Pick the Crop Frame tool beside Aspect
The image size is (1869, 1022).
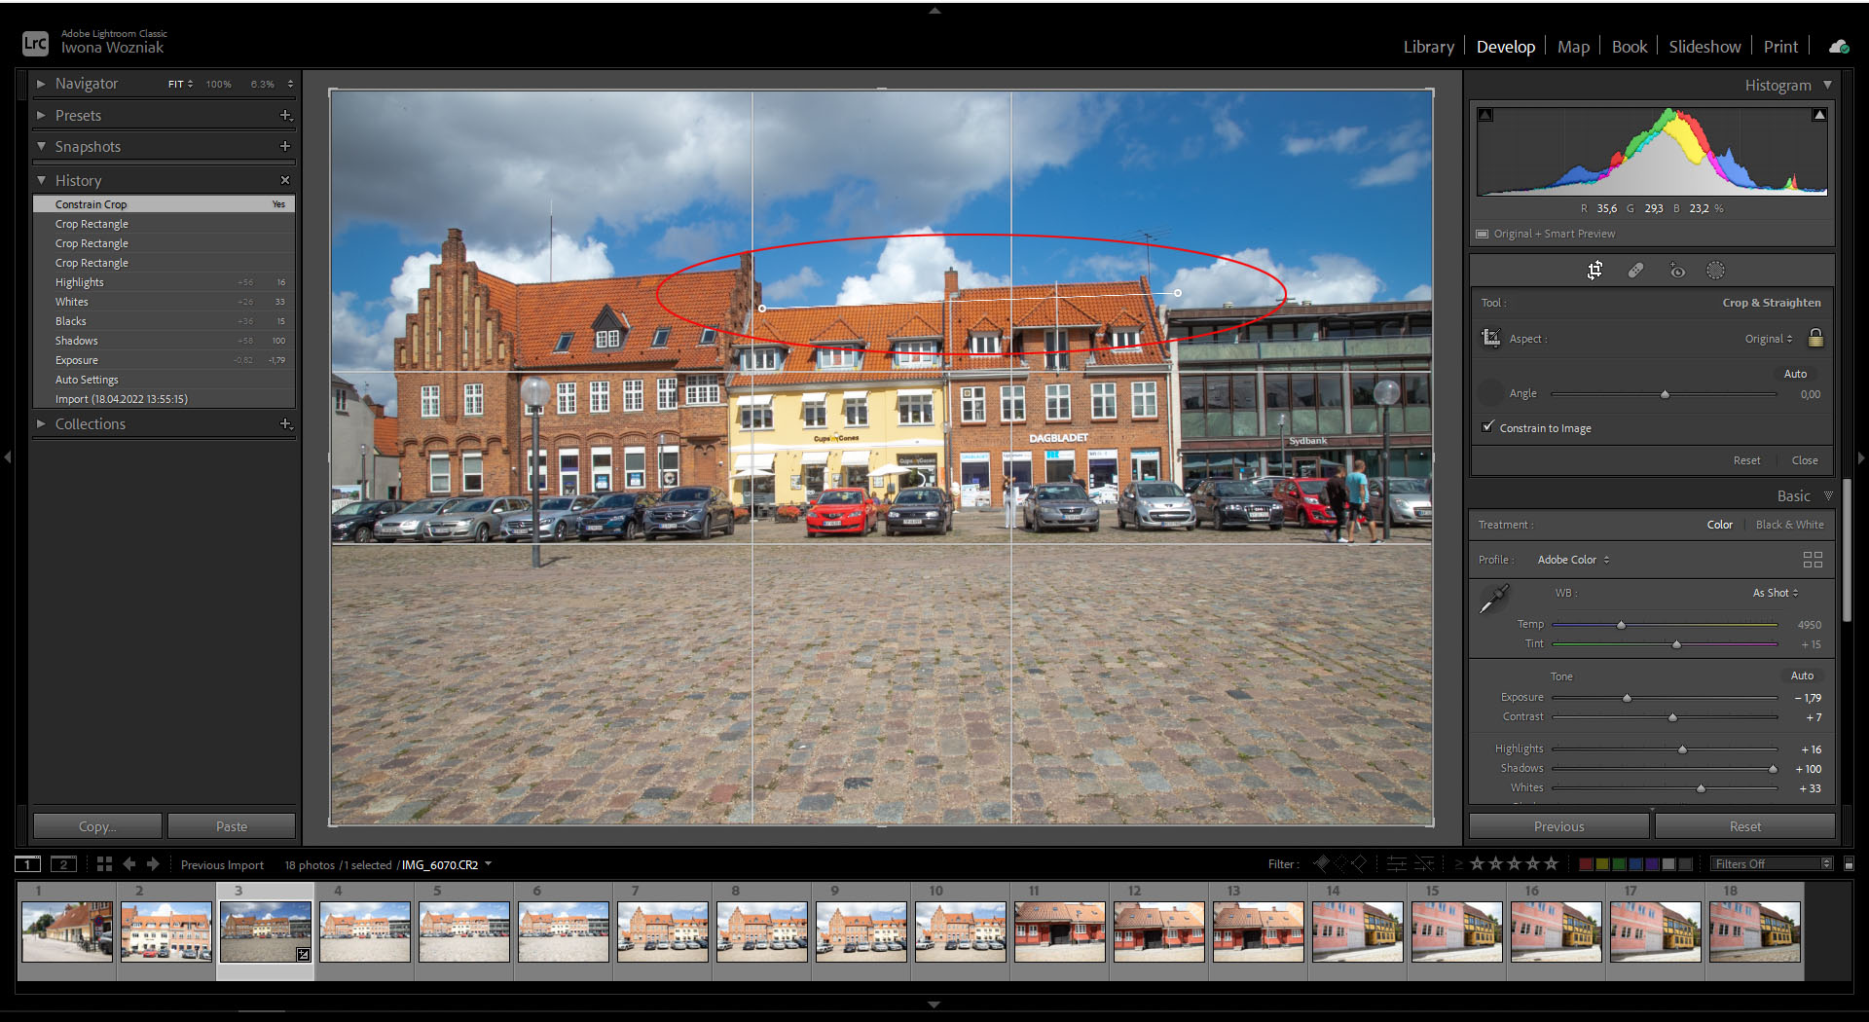tap(1490, 338)
